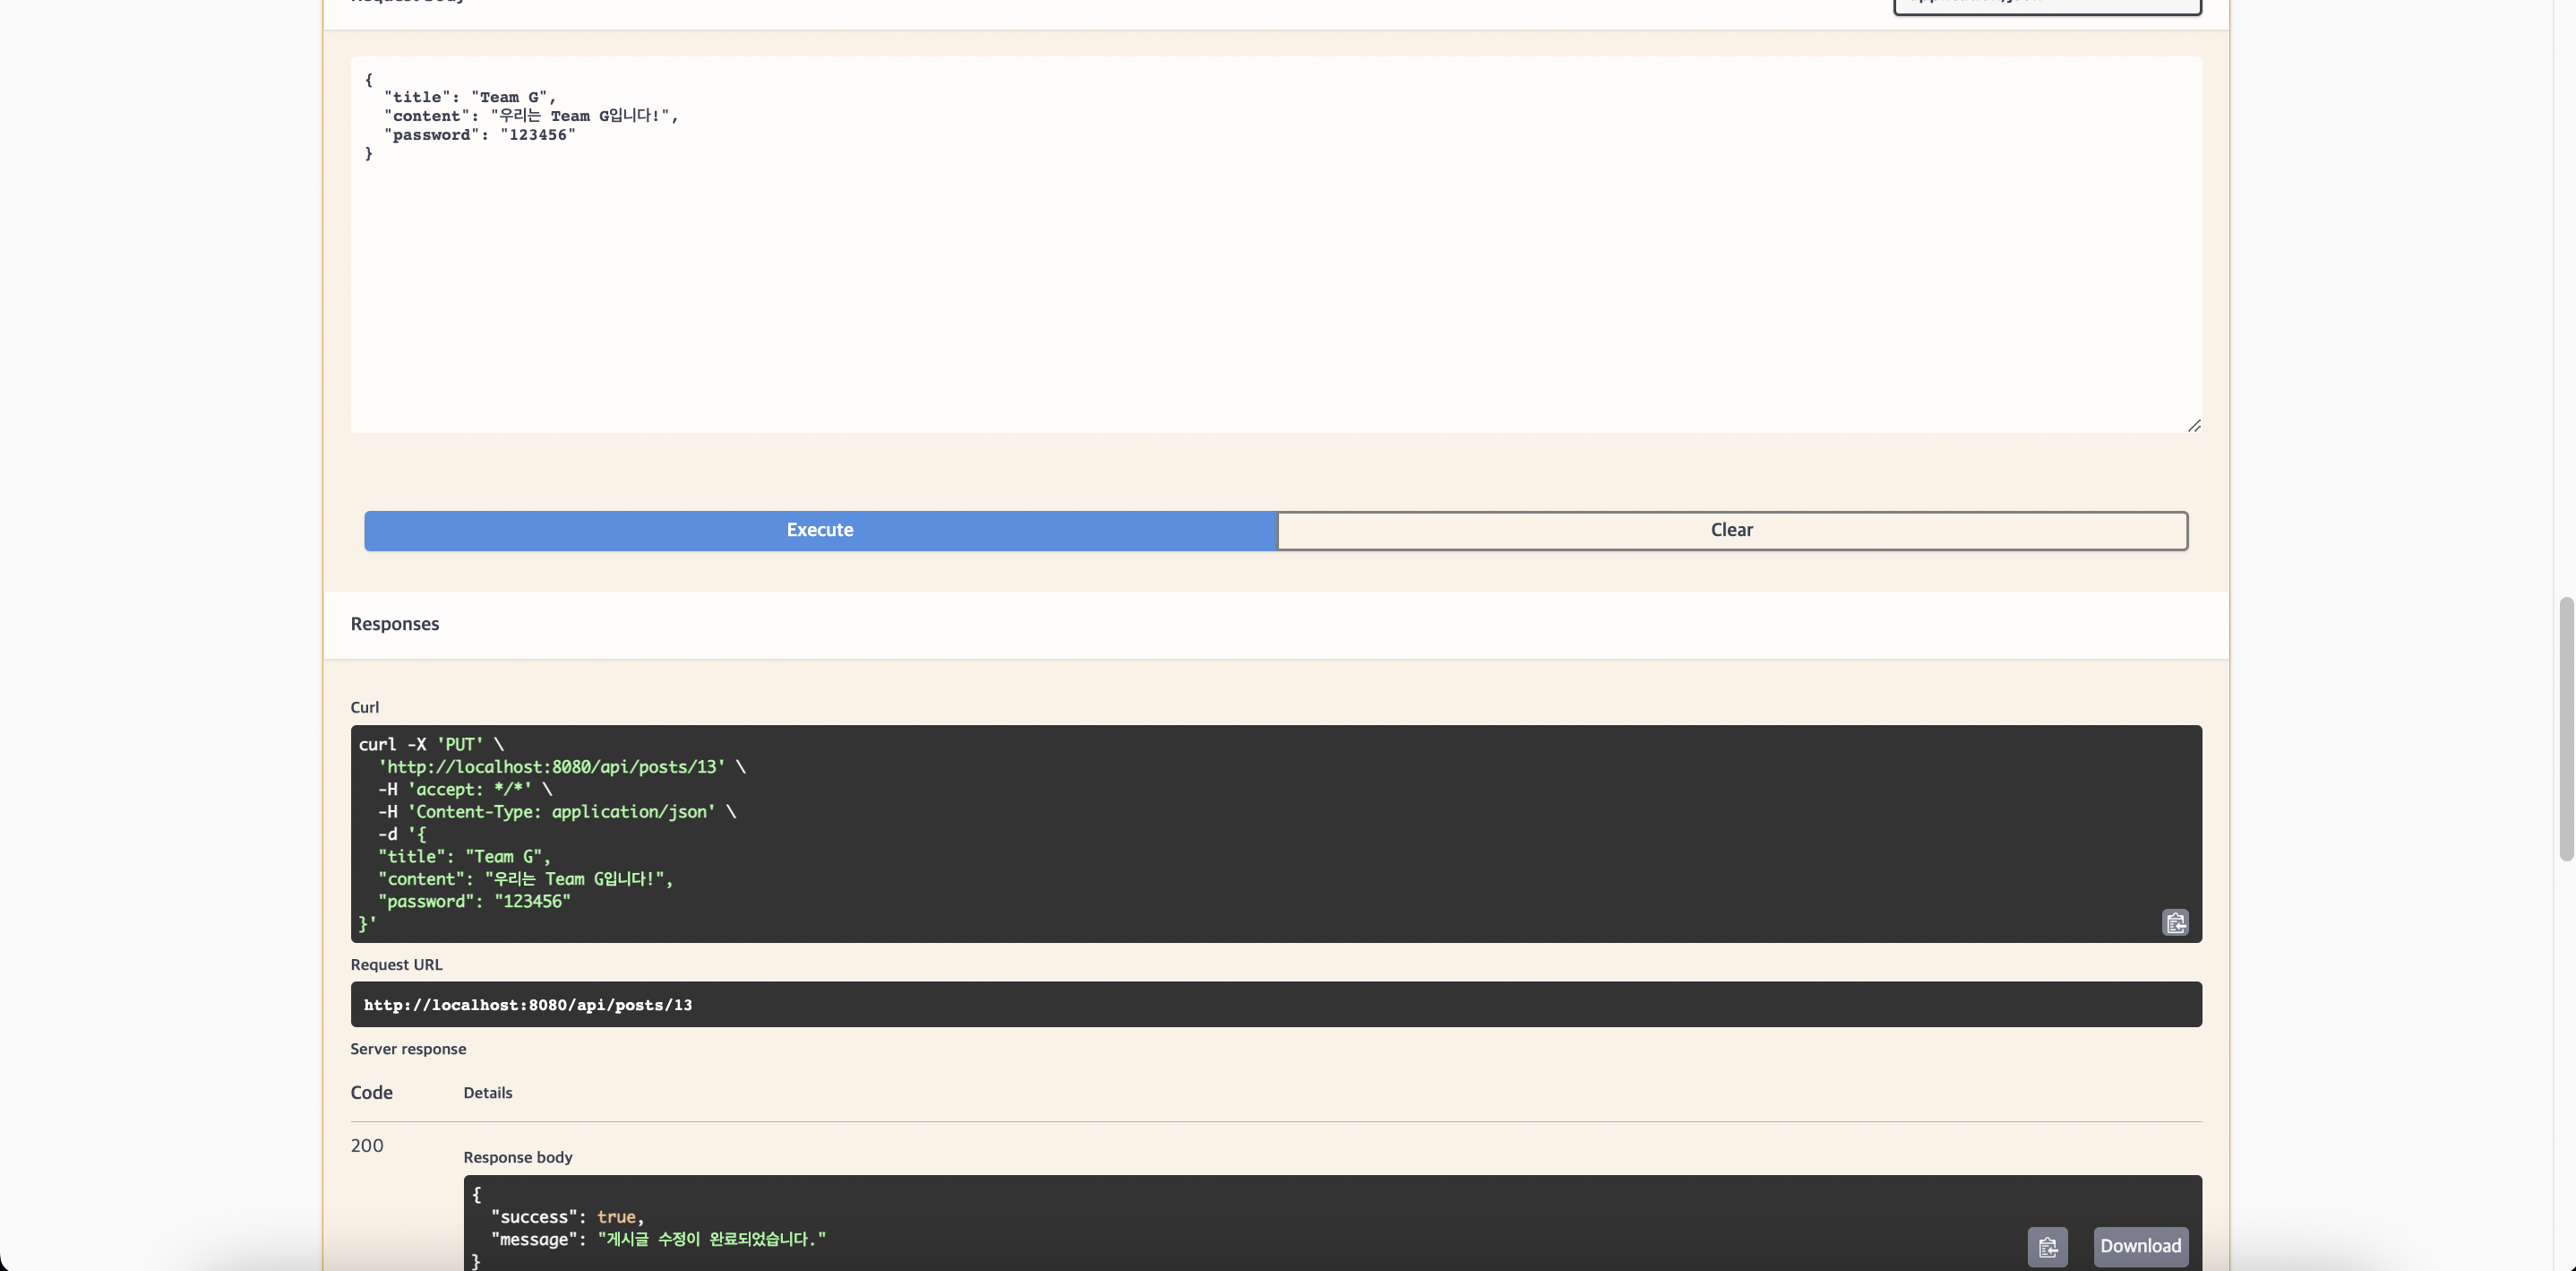Copy the response body via its clipboard icon
The image size is (2576, 1271).
click(x=2047, y=1246)
